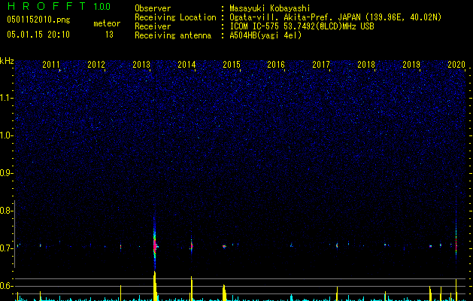Click the 1.1 kHz axis label
473x301 pixels.
6,98
